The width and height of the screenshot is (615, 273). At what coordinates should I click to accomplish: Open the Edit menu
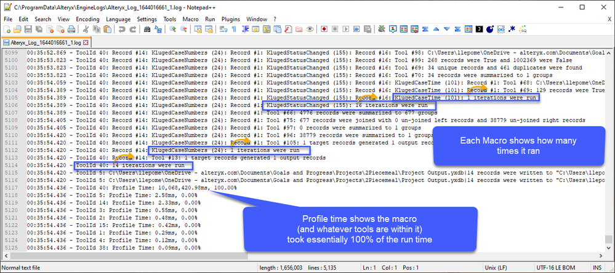pos(23,19)
